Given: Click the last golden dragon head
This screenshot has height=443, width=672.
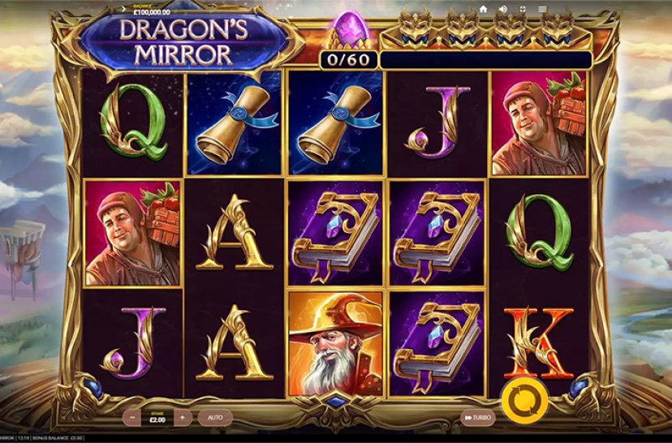Looking at the screenshot, I should point(557,28).
